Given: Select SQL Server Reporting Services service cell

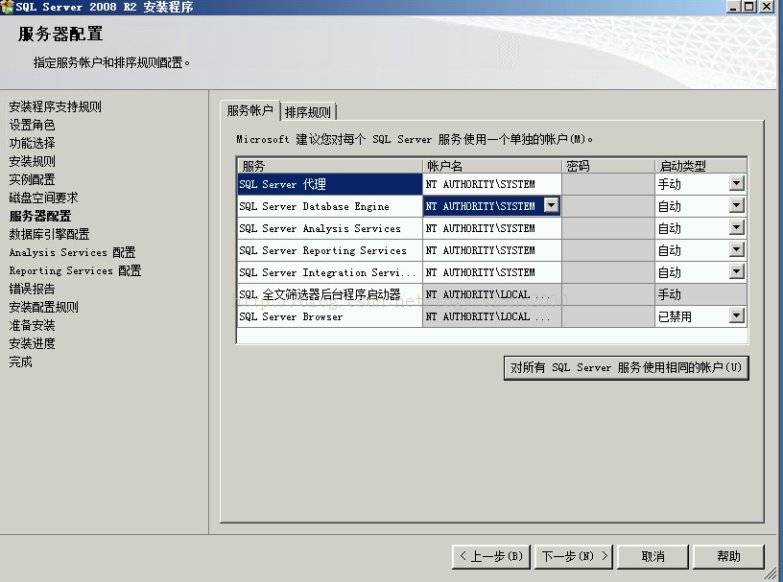Looking at the screenshot, I should pos(329,250).
